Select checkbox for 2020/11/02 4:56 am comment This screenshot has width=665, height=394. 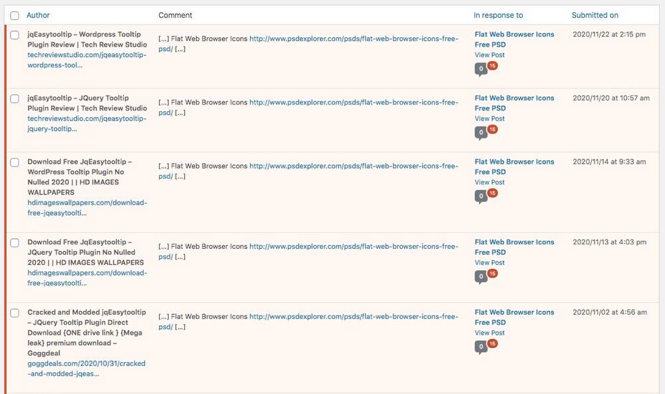(x=15, y=313)
